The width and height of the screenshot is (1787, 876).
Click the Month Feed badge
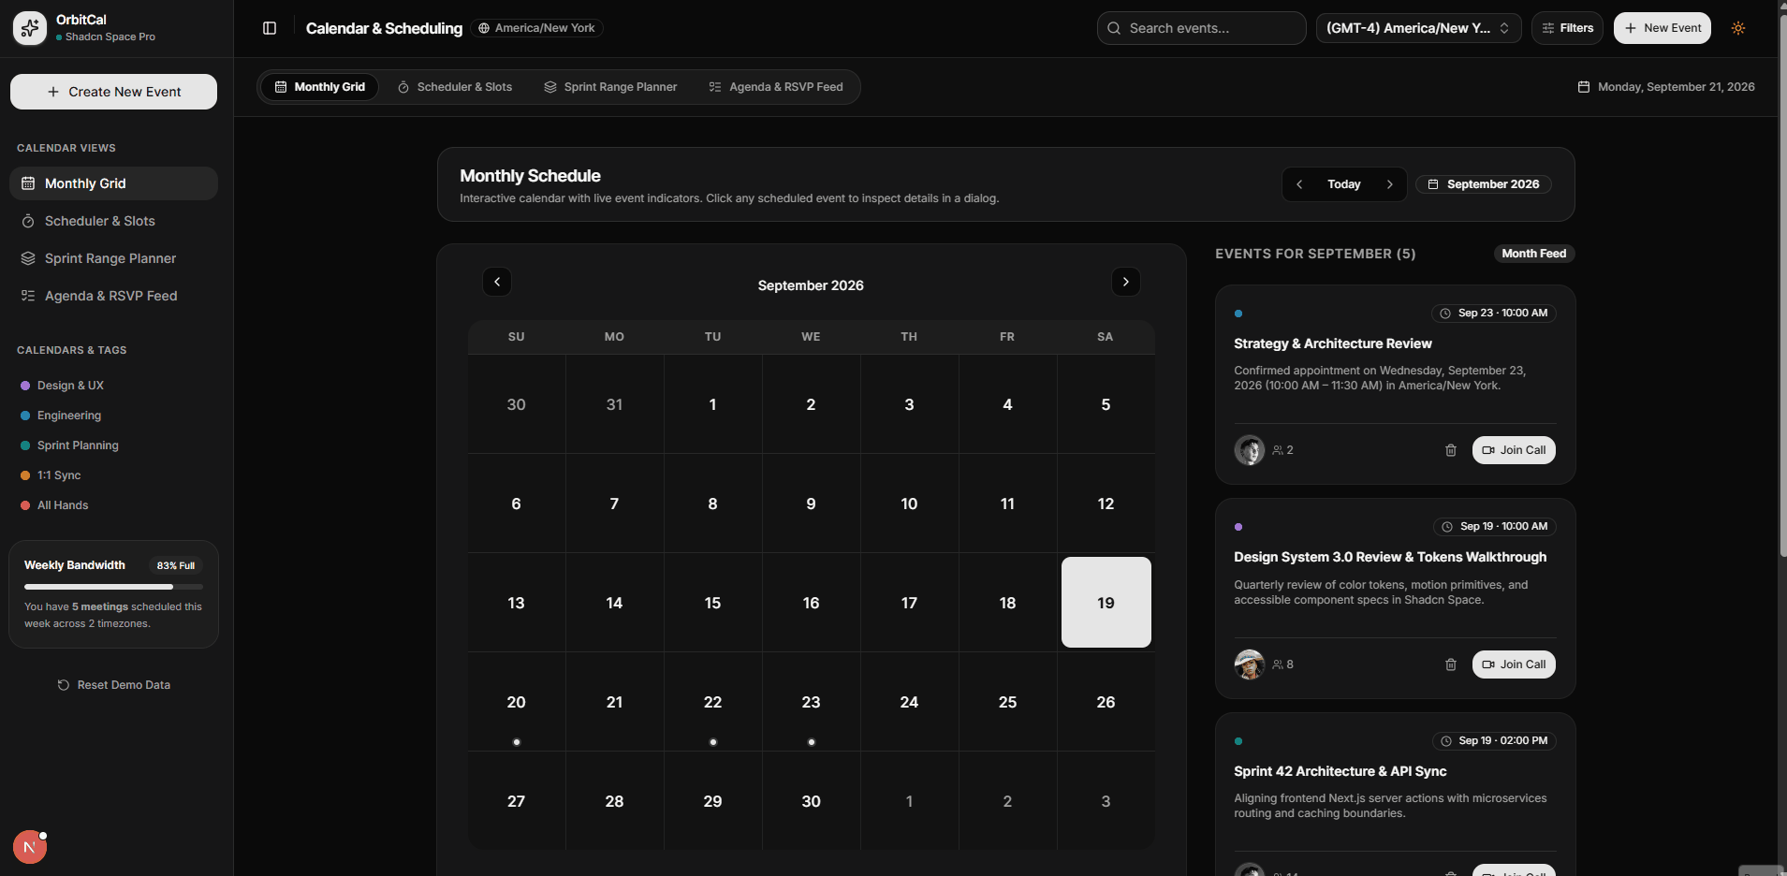(x=1533, y=254)
